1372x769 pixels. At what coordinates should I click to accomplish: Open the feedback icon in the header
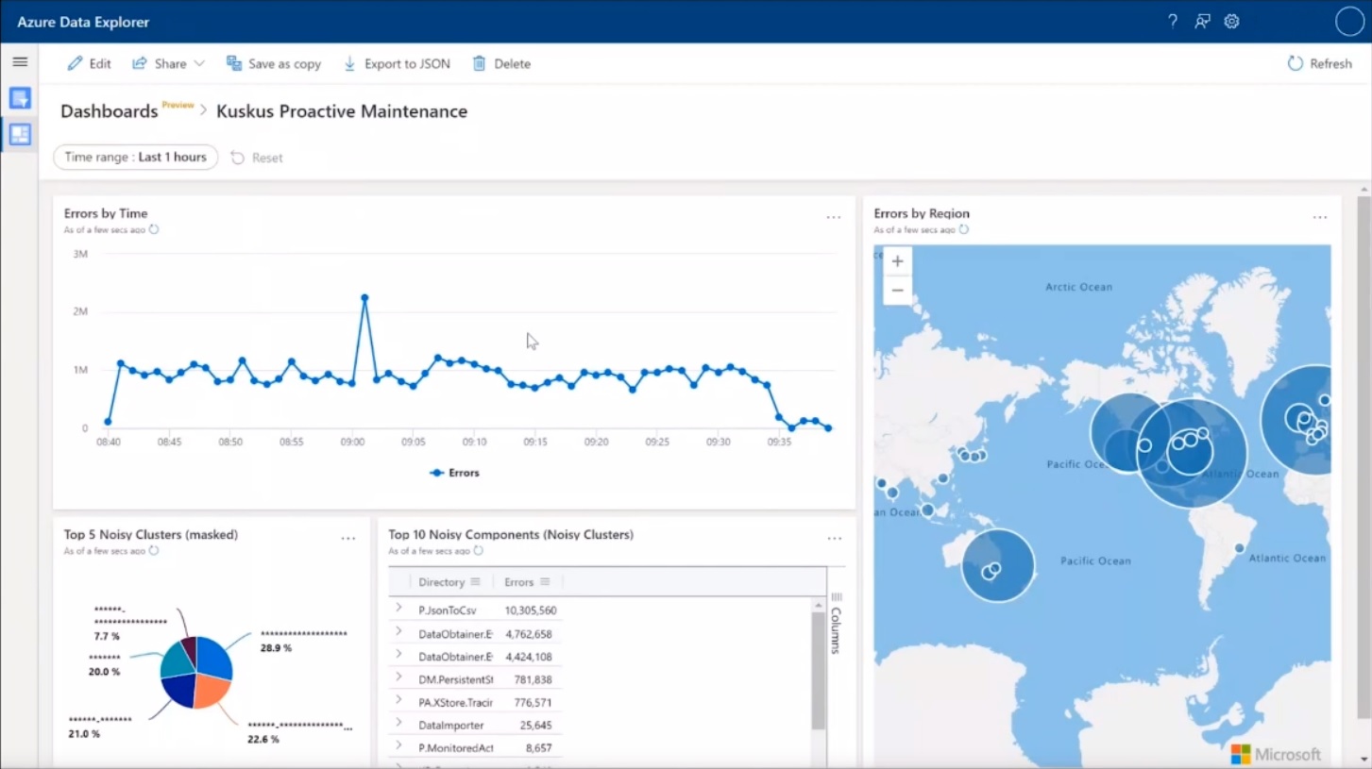click(1202, 21)
